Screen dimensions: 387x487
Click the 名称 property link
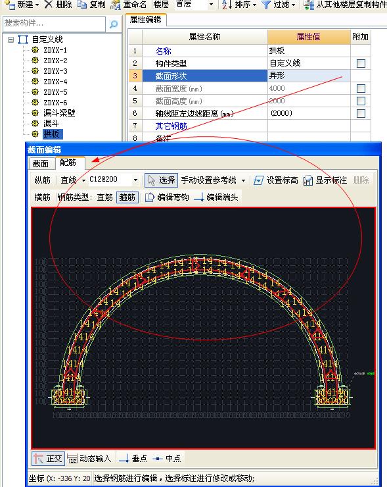click(164, 51)
